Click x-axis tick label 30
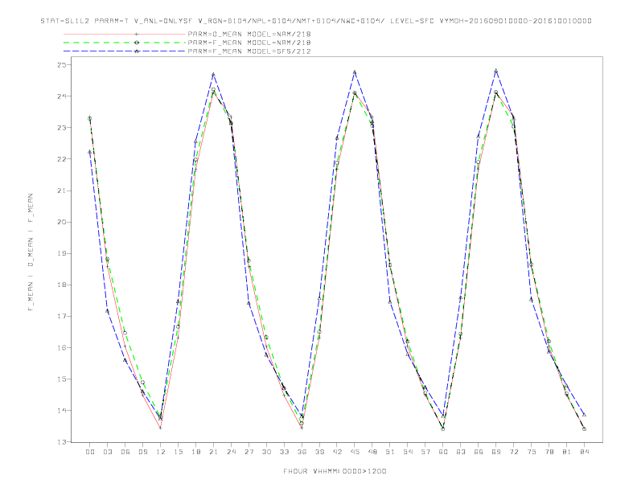The height and width of the screenshot is (492, 637). pos(266,452)
